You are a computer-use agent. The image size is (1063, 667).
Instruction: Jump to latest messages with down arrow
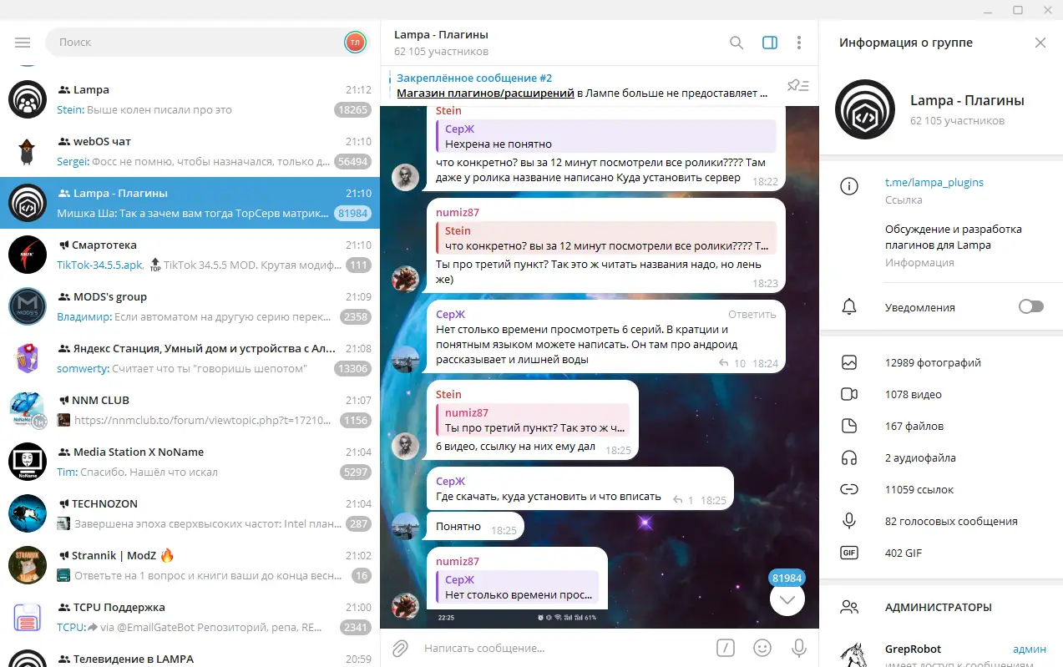click(x=787, y=599)
